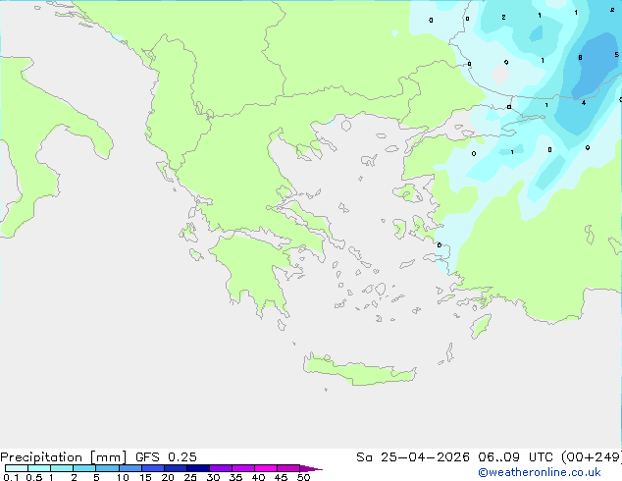Select the 35–40 mm legend swatch
622x481 pixels.
pos(243,468)
